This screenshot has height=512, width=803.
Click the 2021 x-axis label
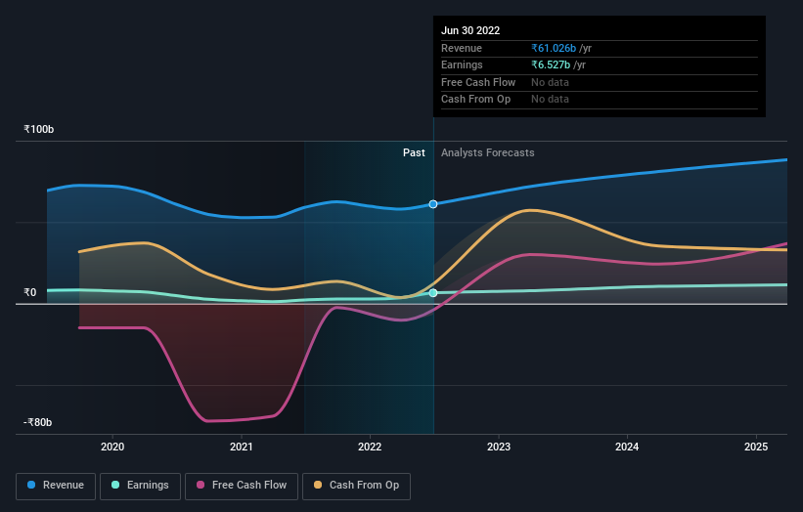point(242,448)
